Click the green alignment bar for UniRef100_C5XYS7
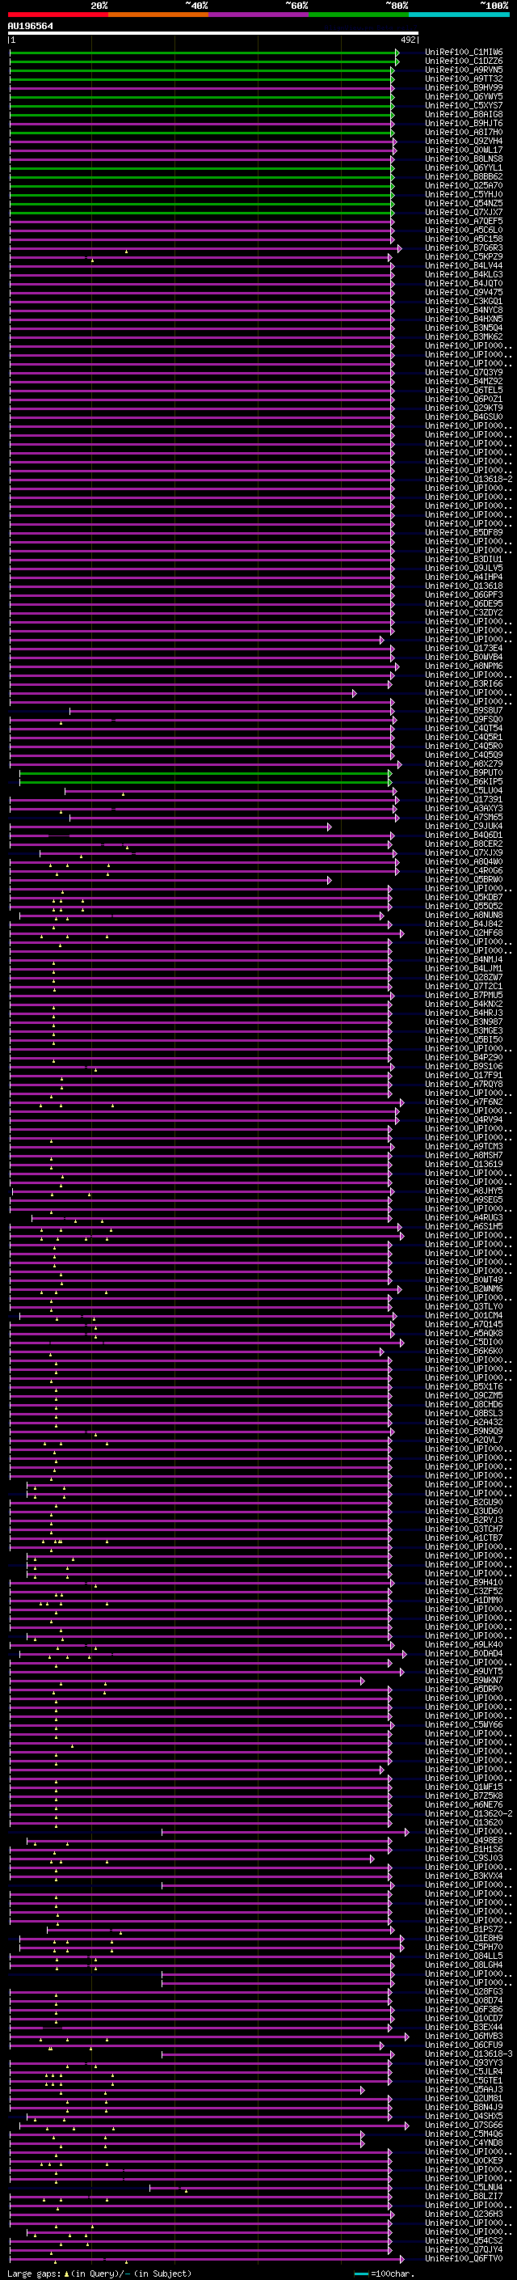This screenshot has height=2280, width=517. tap(201, 106)
